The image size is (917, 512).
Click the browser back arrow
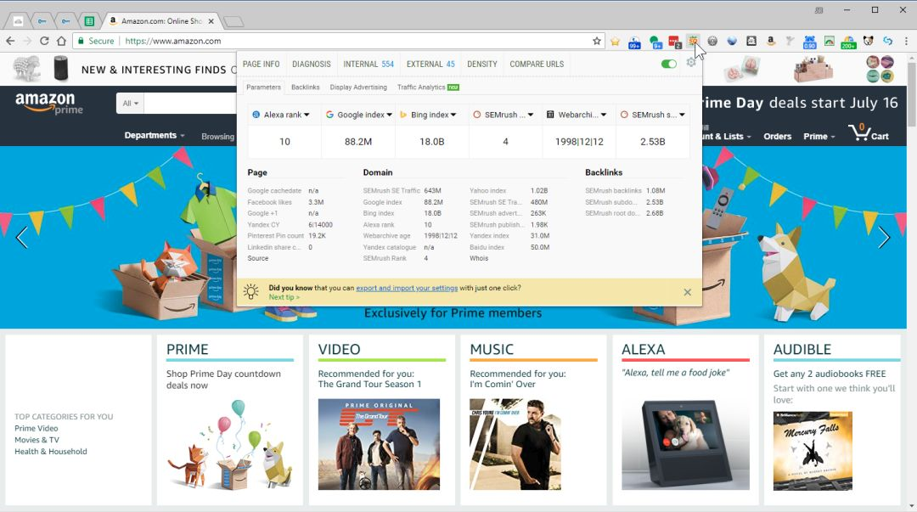(x=10, y=41)
